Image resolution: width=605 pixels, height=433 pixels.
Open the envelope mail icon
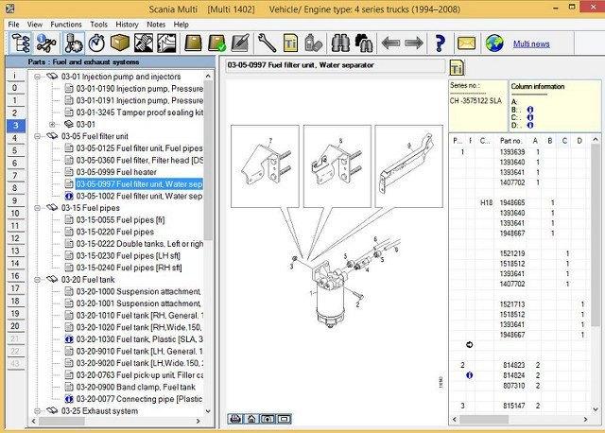(466, 43)
